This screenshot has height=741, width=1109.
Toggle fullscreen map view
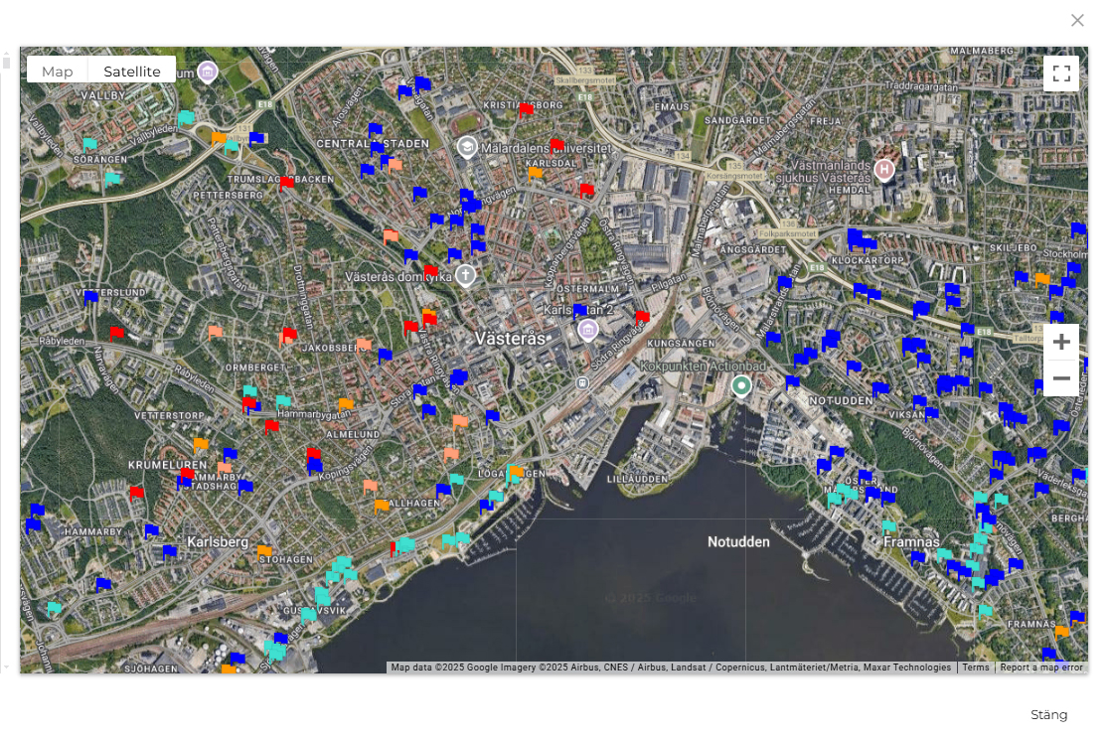[x=1060, y=74]
